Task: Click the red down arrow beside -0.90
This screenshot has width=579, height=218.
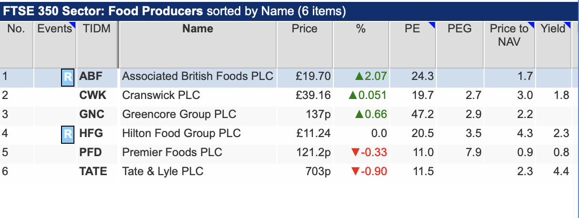Action: click(x=354, y=171)
